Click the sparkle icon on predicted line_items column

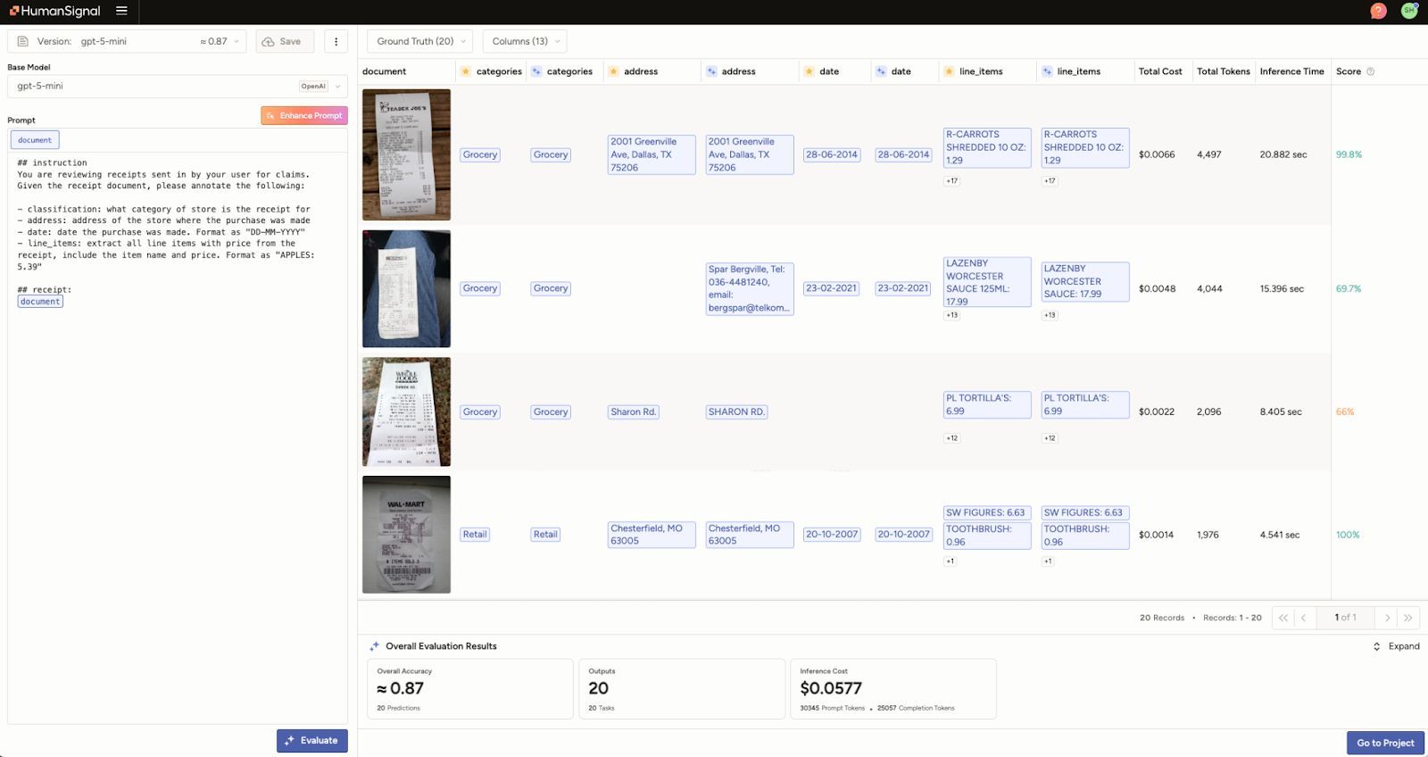click(x=1047, y=71)
